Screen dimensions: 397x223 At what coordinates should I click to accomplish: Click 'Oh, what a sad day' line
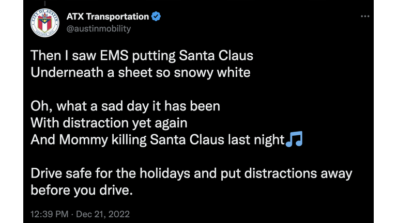pos(125,106)
